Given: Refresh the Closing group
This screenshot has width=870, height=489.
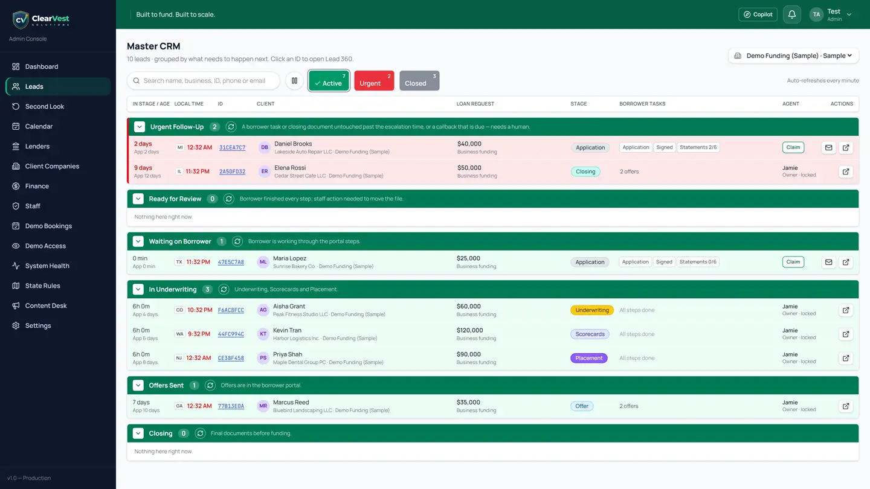Looking at the screenshot, I should pyautogui.click(x=201, y=433).
